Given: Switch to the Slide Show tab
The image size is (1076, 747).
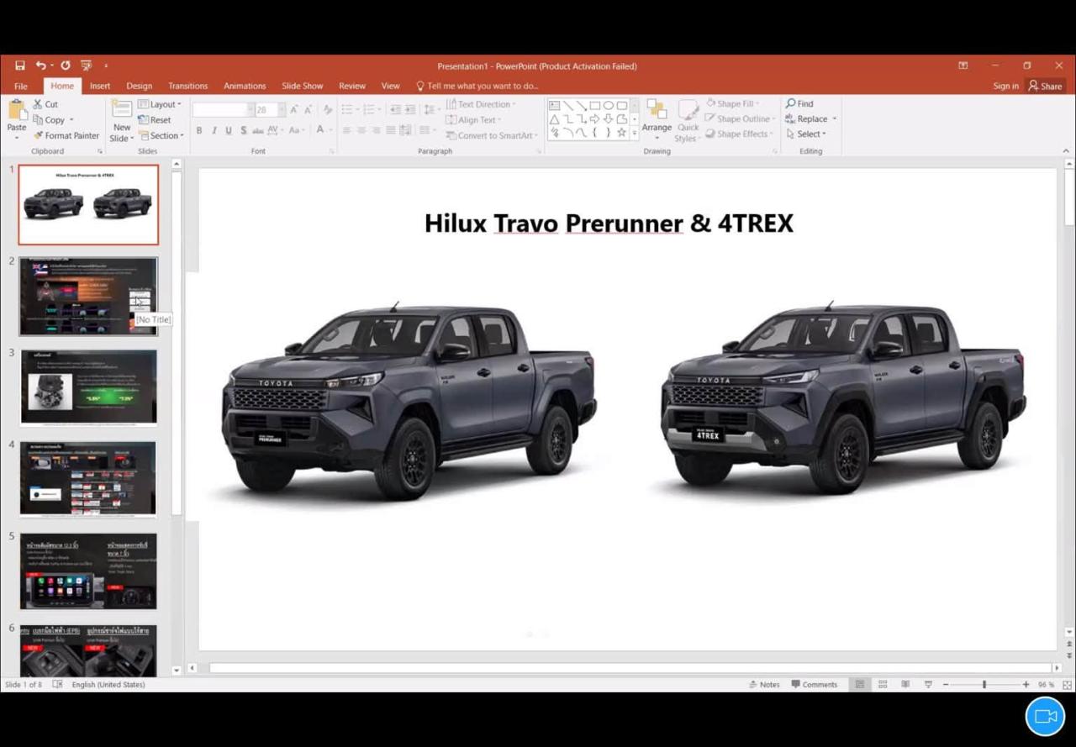Looking at the screenshot, I should (x=303, y=86).
